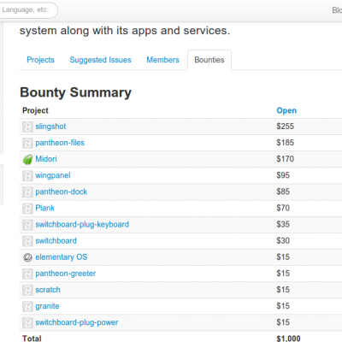Go to the Members tab
This screenshot has width=342, height=342.
[x=162, y=60]
